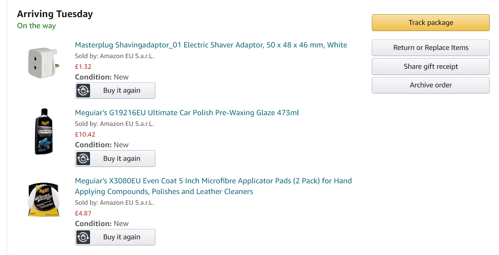This screenshot has width=499, height=255.
Task: Open Meguiar's Ultimate Car Polish product link
Action: point(187,113)
